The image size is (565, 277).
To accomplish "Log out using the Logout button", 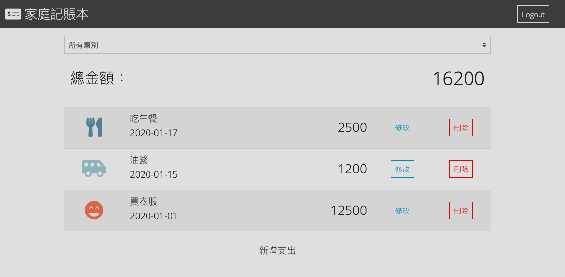I will 533,14.
